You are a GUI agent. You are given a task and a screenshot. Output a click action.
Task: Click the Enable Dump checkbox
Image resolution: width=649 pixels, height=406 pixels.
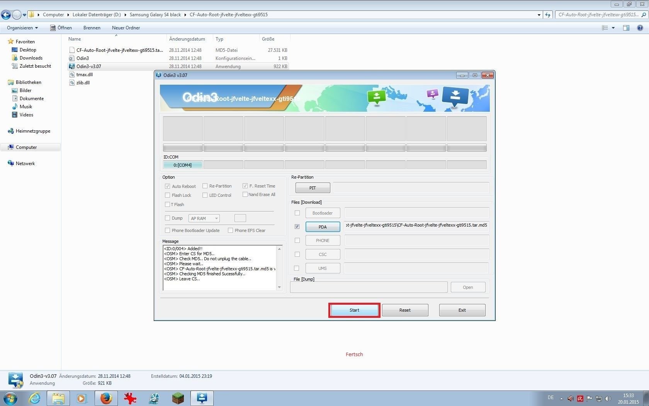tap(168, 218)
